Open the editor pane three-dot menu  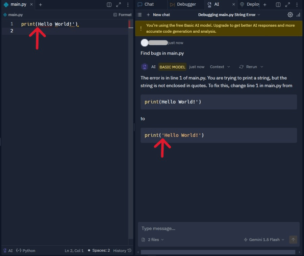click(x=128, y=5)
